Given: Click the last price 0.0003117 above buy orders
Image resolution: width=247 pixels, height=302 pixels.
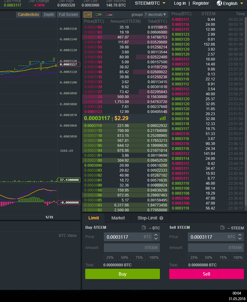Looking at the screenshot, I should pyautogui.click(x=97, y=118).
